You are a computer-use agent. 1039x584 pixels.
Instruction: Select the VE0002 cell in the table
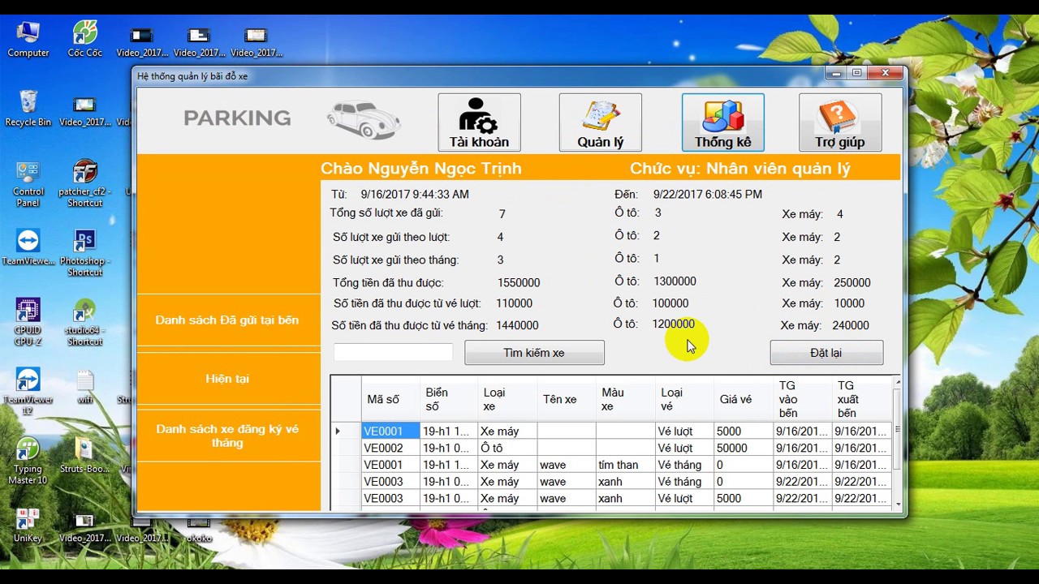(390, 449)
